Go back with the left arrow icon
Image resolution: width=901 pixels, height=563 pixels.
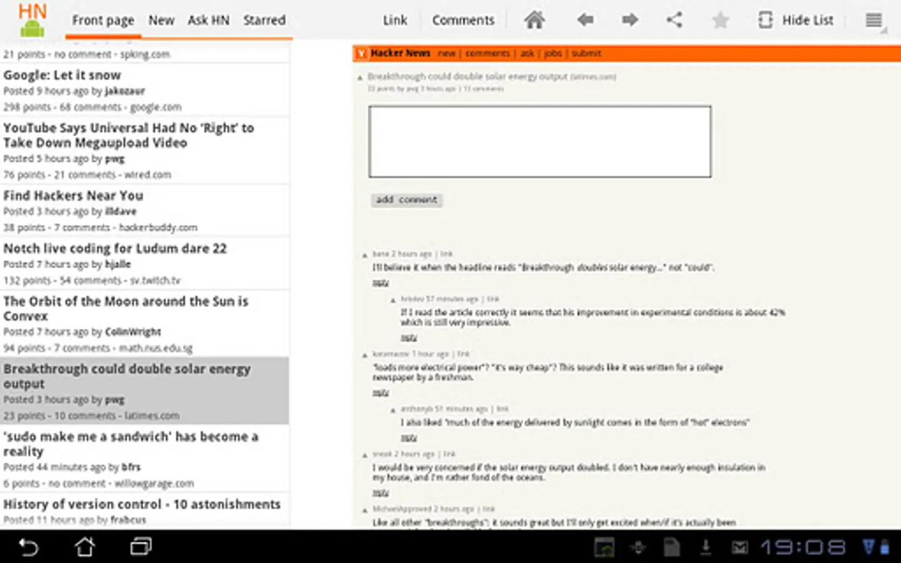(585, 20)
